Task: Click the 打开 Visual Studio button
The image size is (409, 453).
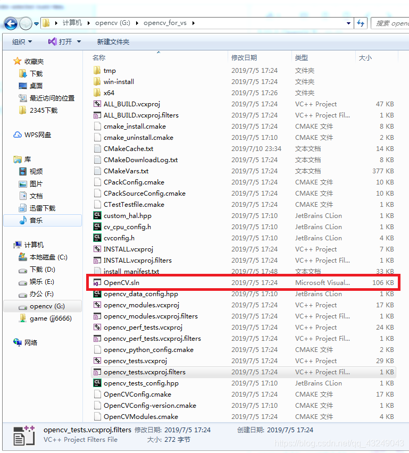Action: coord(61,42)
